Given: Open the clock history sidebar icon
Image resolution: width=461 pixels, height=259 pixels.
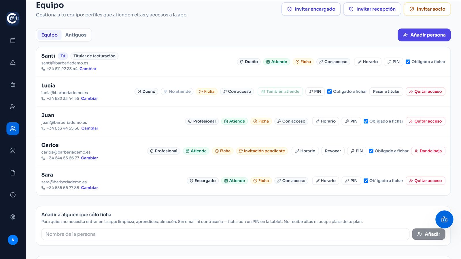Looking at the screenshot, I should 13,195.
